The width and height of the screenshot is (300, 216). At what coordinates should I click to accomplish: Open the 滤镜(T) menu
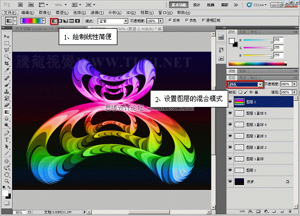(x=97, y=12)
